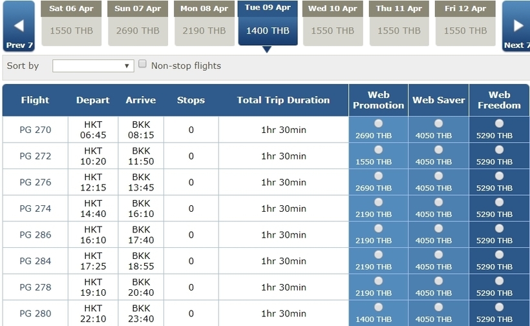Select PG 284 Web Freedom fare radio
Viewport: 530px width, 326px height.
click(499, 254)
